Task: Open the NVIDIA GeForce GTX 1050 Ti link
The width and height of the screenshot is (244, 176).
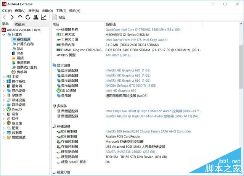Action: (131, 86)
